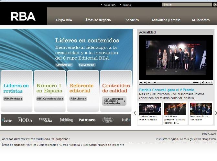Open the Áreas de Negocio menu
Screen dimensions: 217x161
click(98, 20)
